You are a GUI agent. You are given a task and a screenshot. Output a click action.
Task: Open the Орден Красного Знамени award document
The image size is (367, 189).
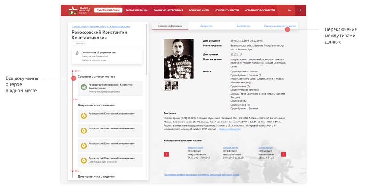(110, 161)
